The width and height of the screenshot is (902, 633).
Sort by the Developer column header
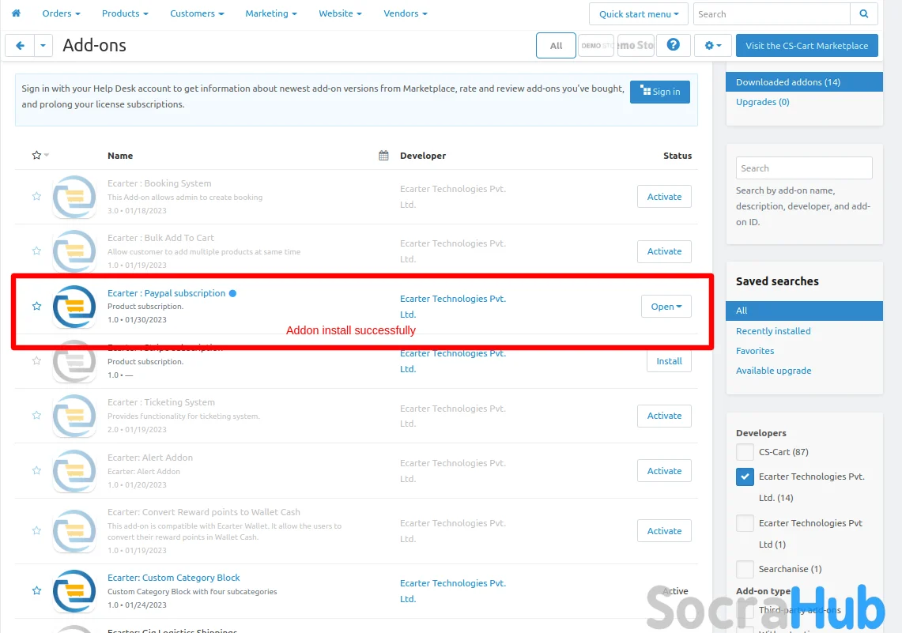[423, 155]
